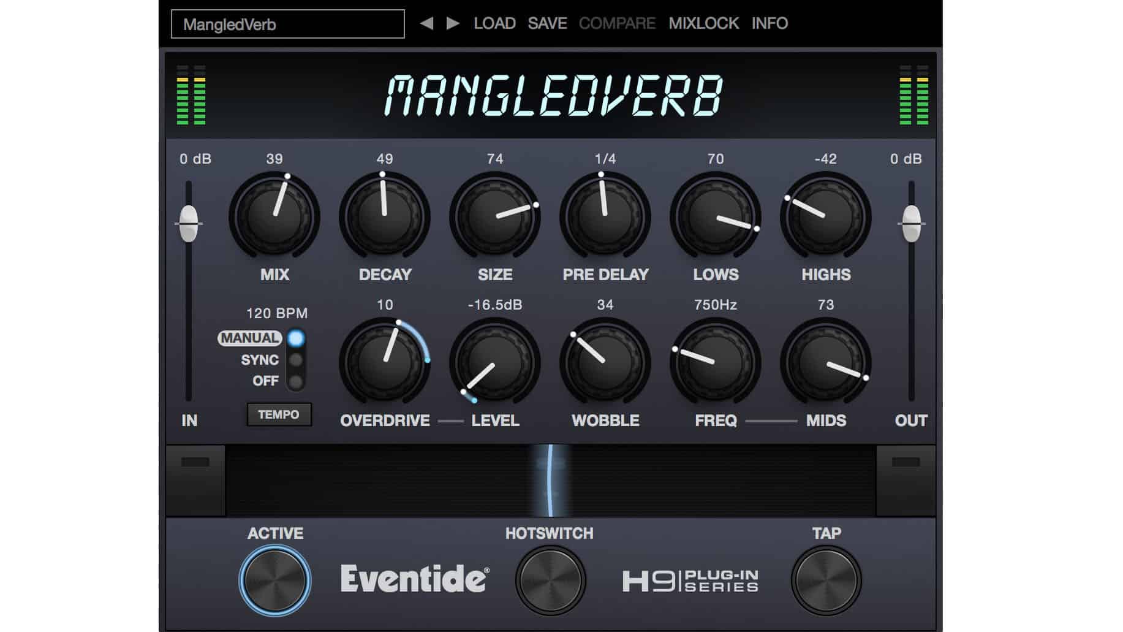The image size is (1123, 632).
Task: Click the PRE DELAY knob
Action: tap(605, 216)
